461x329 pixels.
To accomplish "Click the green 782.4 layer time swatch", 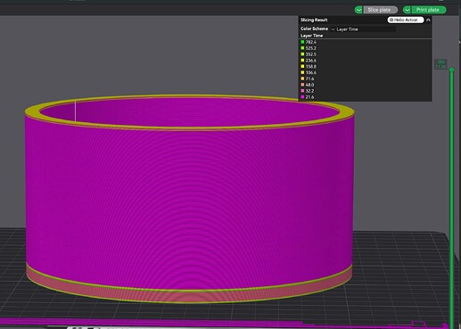I will (302, 42).
